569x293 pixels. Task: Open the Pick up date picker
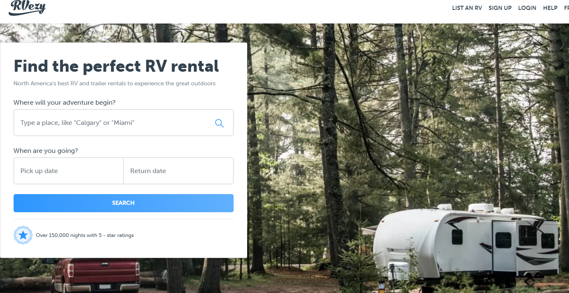[x=68, y=171]
